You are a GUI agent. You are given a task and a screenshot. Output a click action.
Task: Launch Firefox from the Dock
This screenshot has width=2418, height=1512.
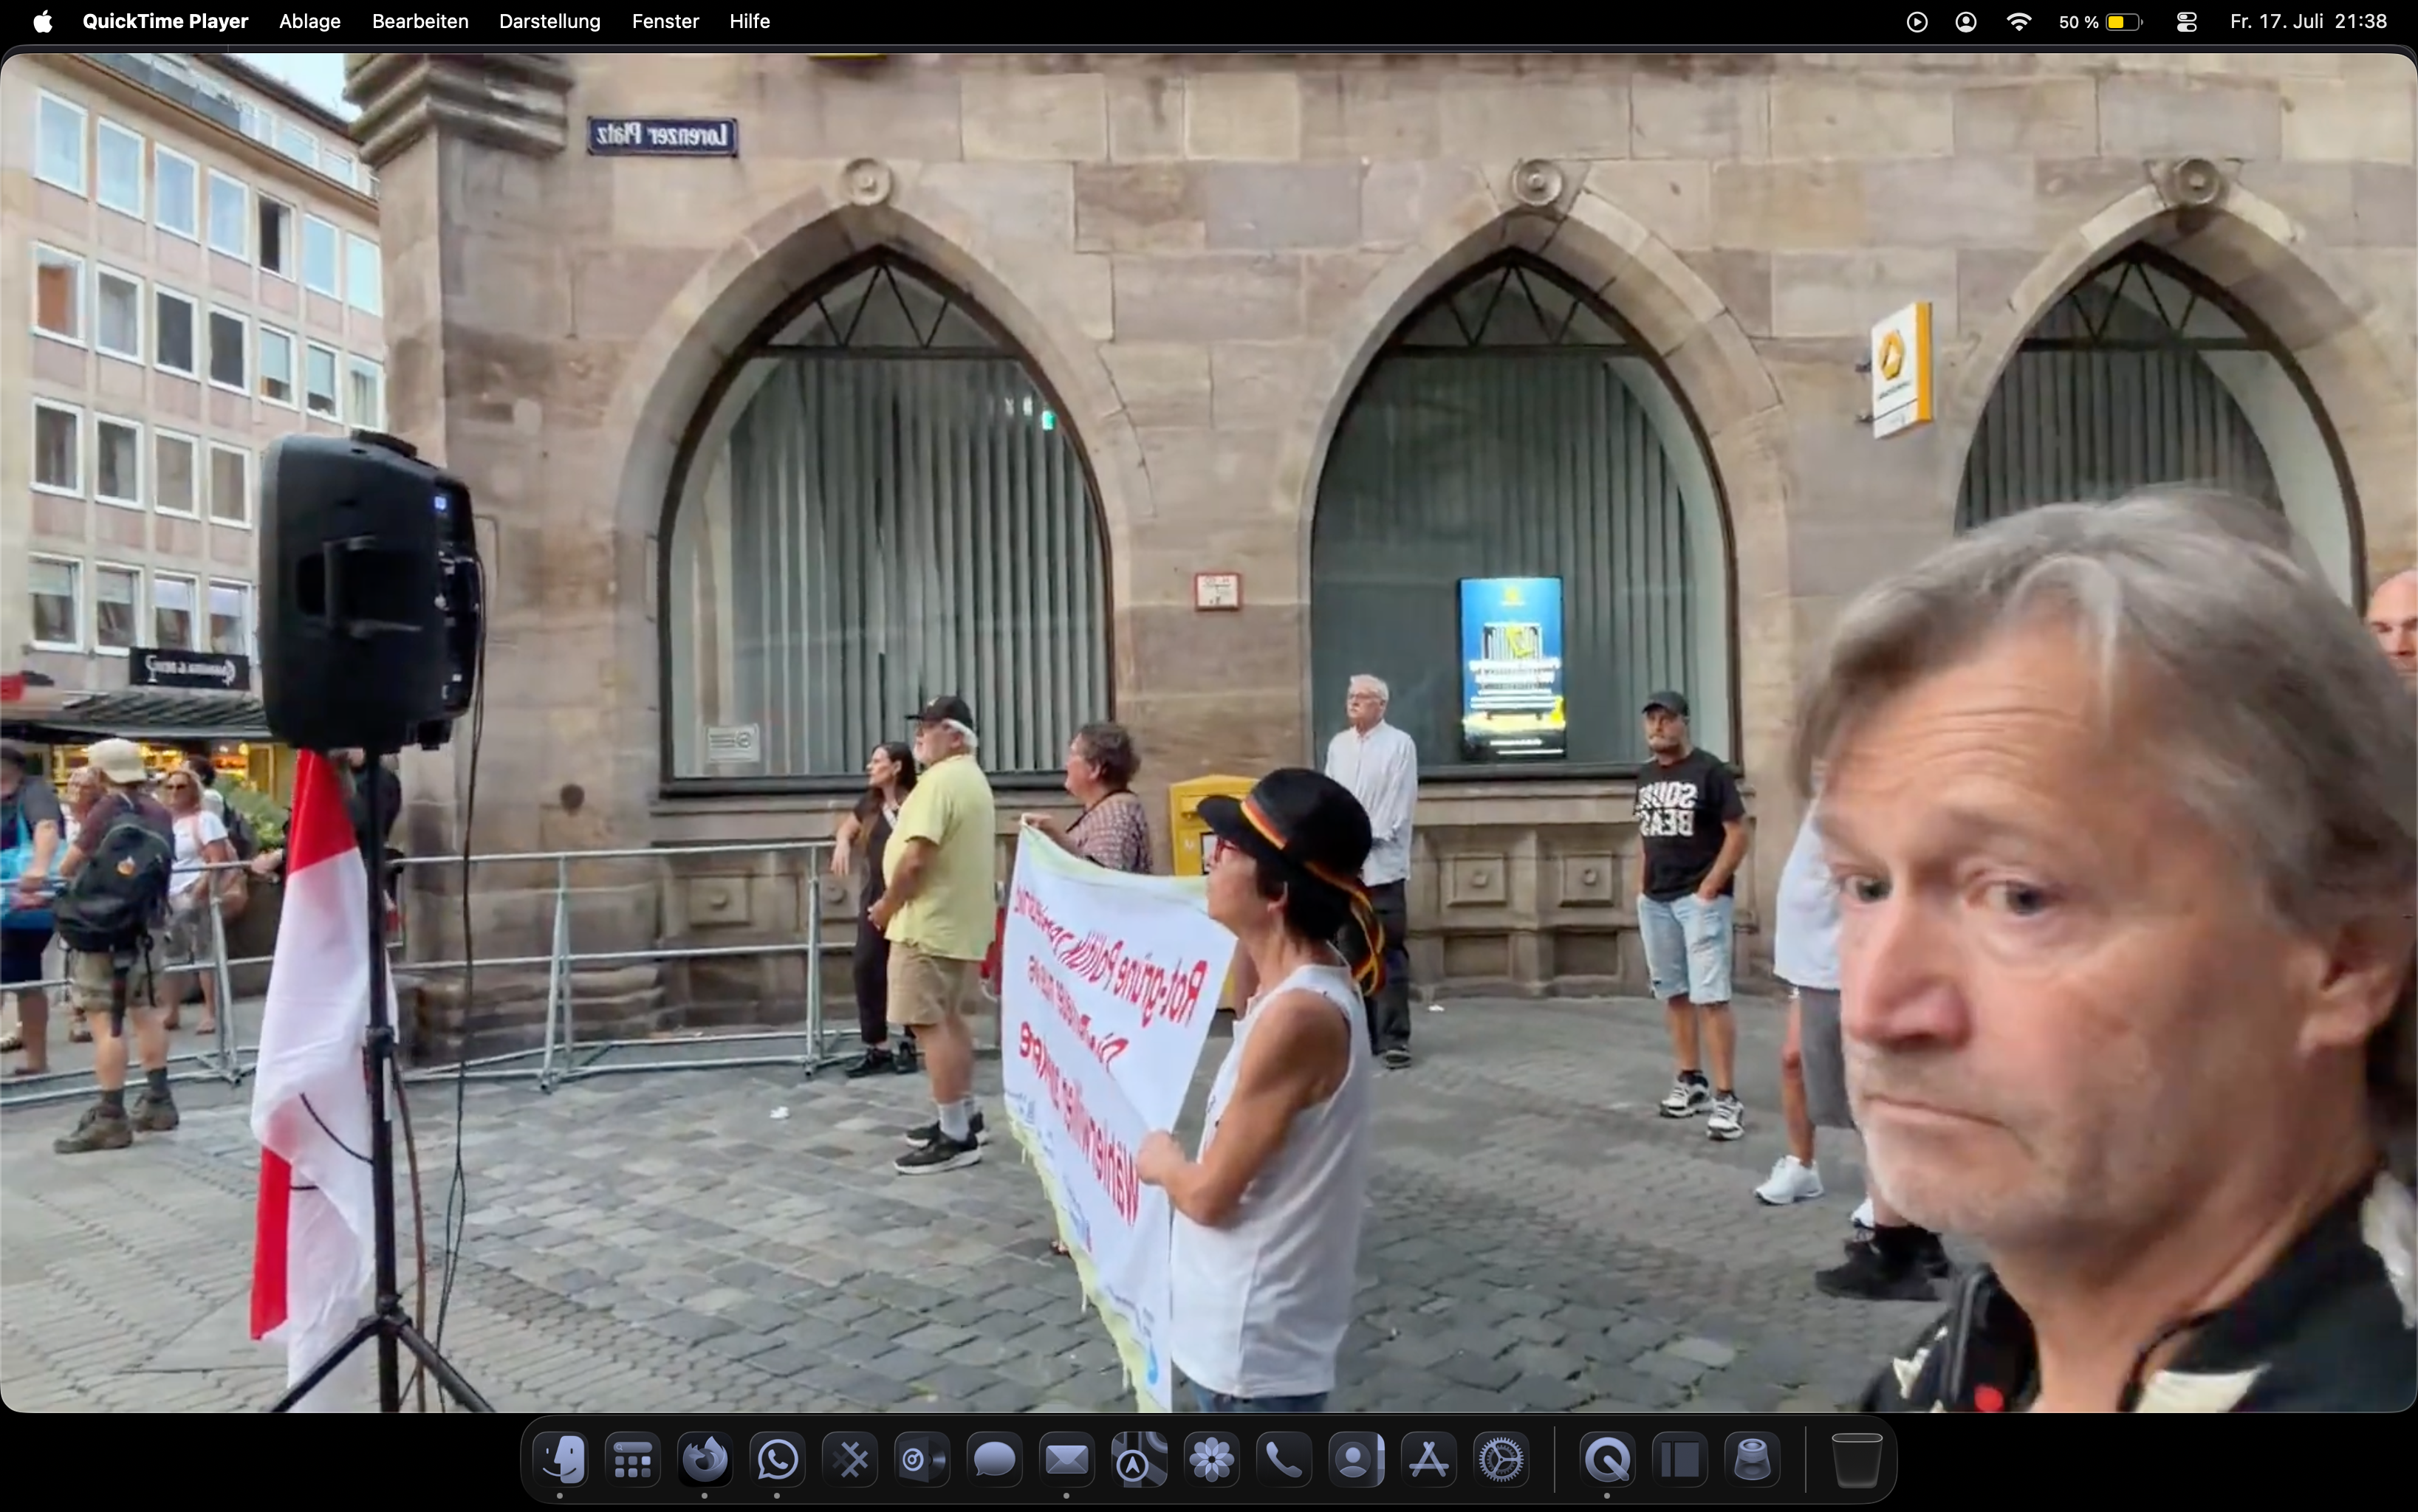click(705, 1460)
